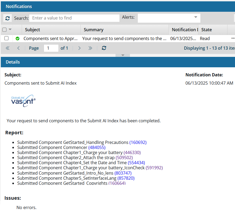Tick the select-all checkbox in header
This screenshot has width=235, height=212.
click(x=5, y=30)
